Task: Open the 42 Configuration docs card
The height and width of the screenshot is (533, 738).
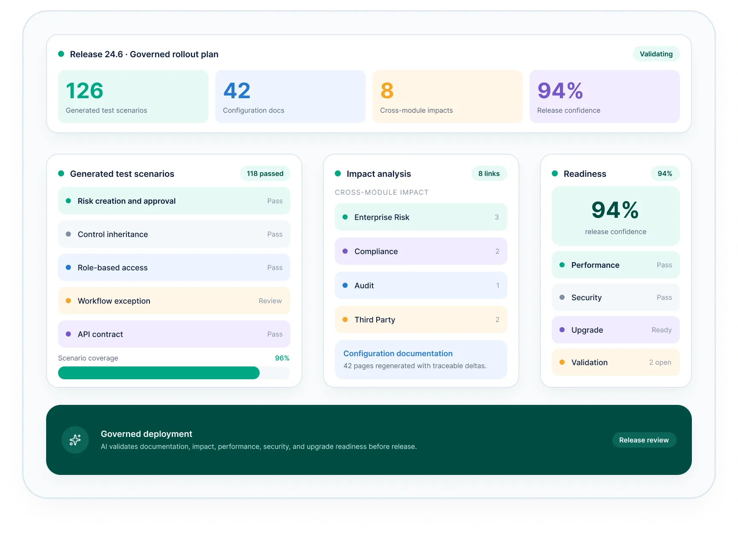Action: click(x=290, y=97)
